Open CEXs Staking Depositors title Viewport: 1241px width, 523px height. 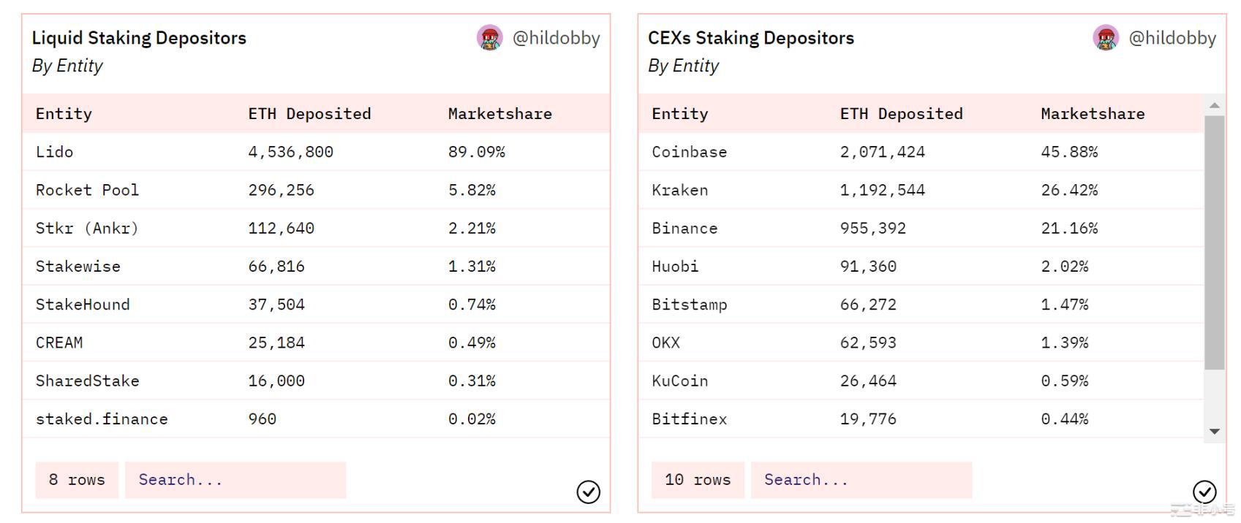coord(750,38)
